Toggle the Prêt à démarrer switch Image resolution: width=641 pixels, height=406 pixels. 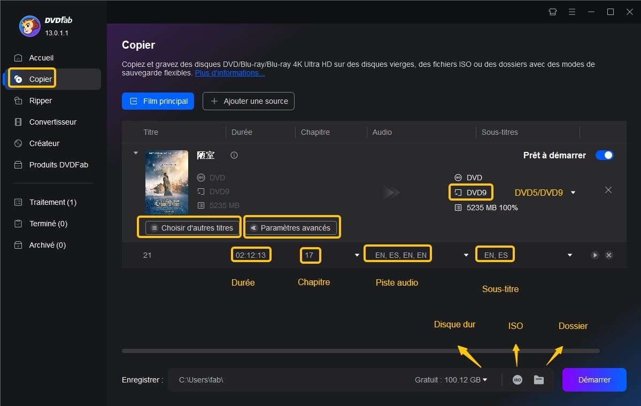(x=604, y=155)
